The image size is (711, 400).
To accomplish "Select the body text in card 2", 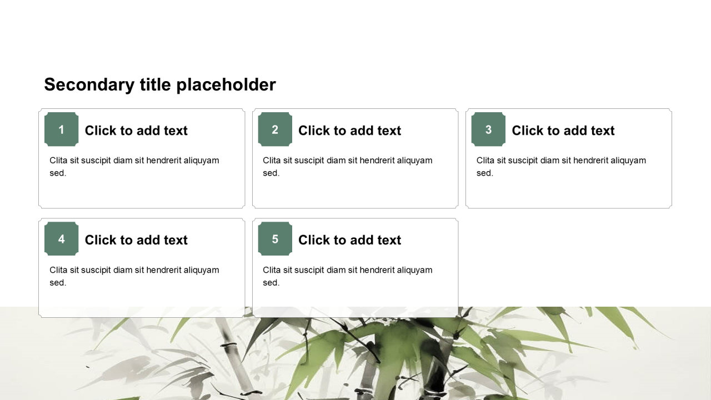I will click(348, 166).
